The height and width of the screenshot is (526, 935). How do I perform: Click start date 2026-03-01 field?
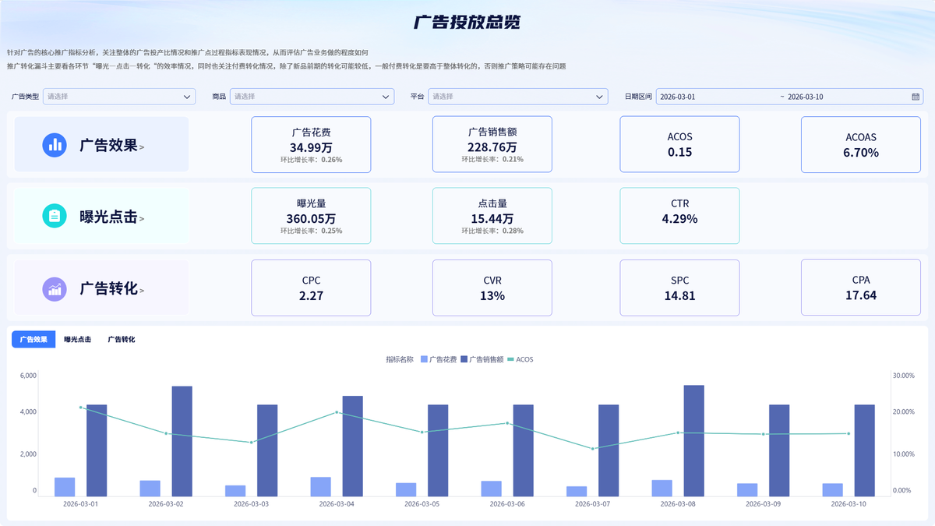(x=677, y=97)
